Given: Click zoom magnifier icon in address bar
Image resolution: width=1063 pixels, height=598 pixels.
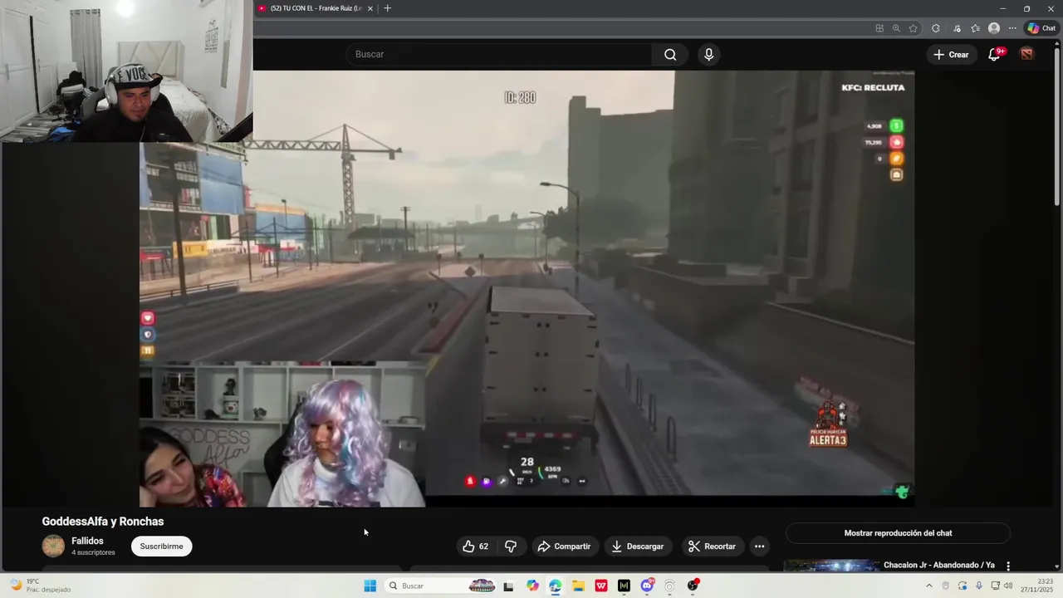Looking at the screenshot, I should click(x=896, y=28).
